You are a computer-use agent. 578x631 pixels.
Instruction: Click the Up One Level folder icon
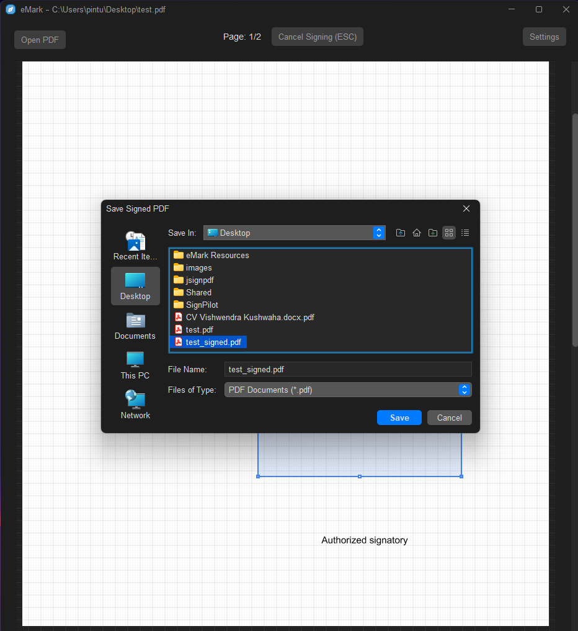tap(400, 233)
